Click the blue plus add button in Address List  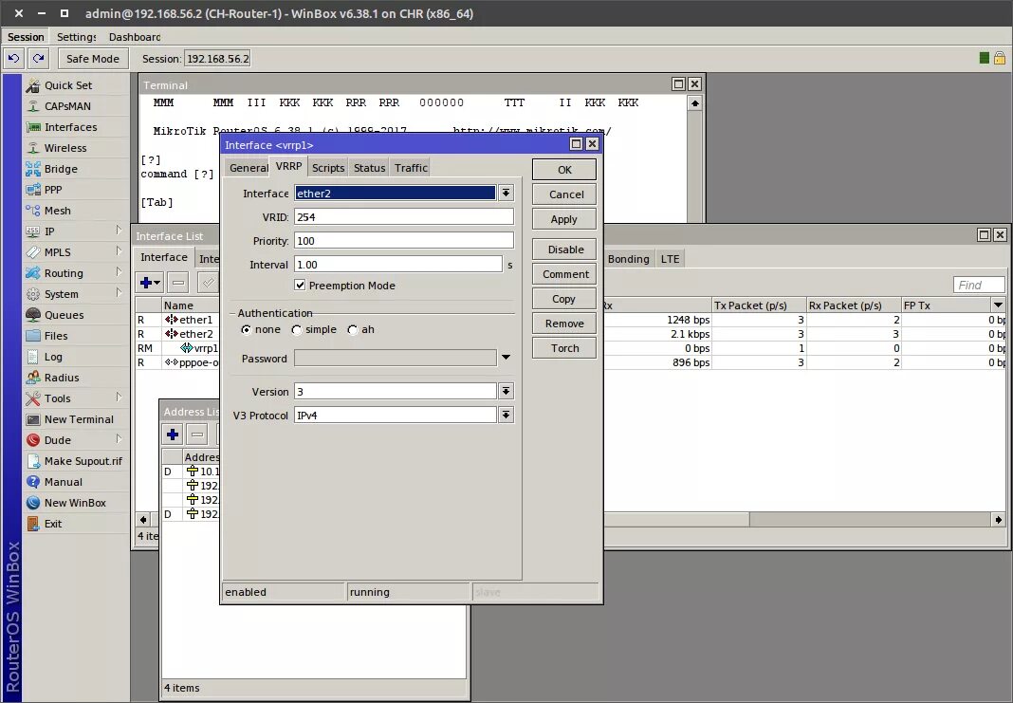click(173, 435)
